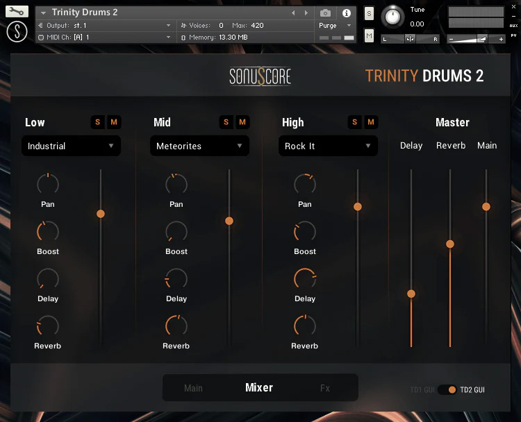Click the Tune knob

click(x=393, y=17)
